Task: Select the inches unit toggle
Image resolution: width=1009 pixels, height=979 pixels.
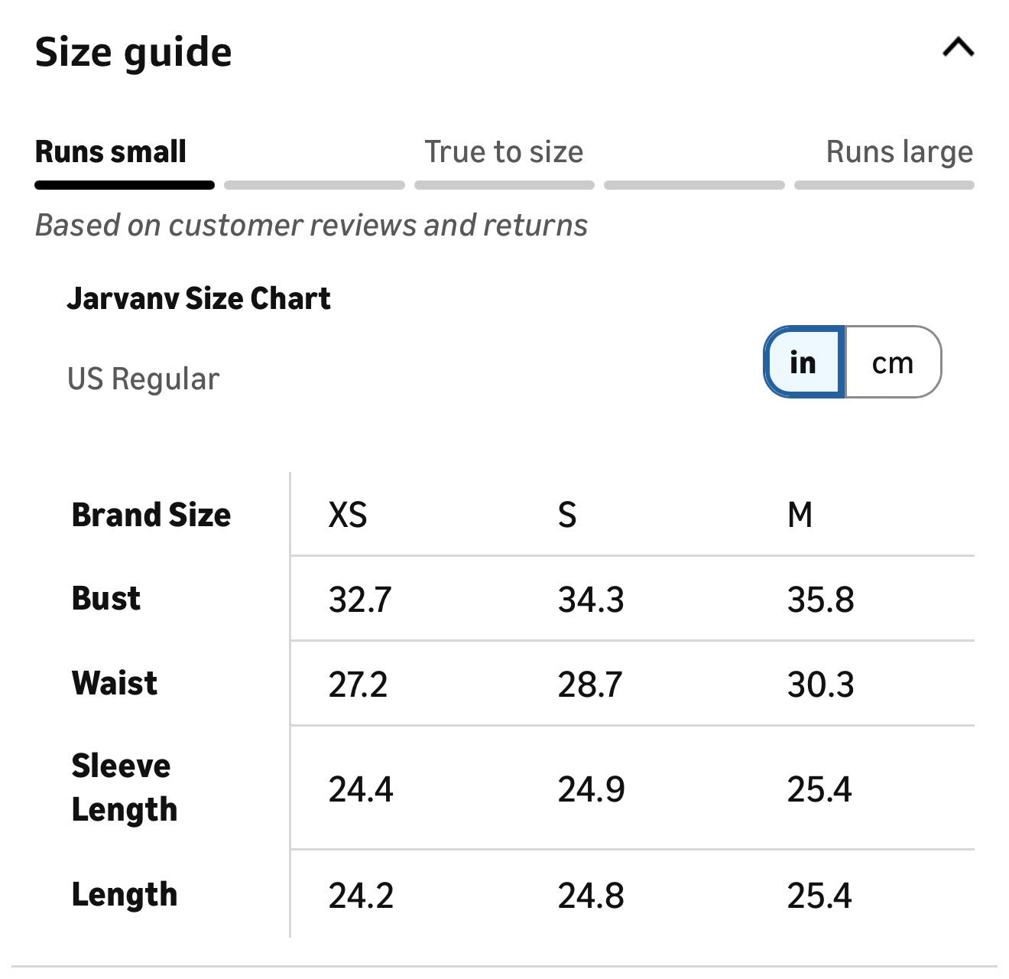Action: (804, 363)
